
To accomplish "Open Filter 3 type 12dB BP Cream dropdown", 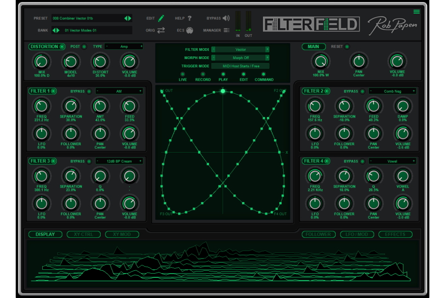I will 119,161.
